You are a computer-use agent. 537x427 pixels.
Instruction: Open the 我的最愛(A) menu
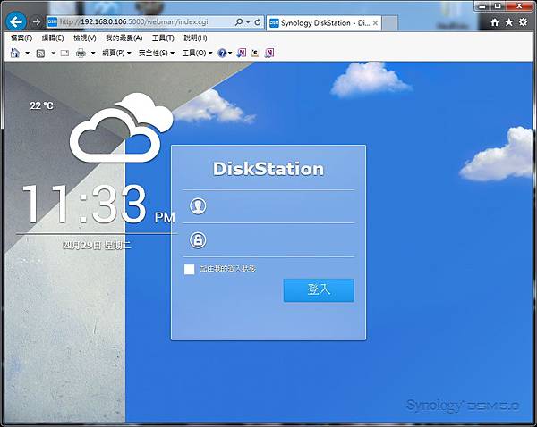click(124, 38)
